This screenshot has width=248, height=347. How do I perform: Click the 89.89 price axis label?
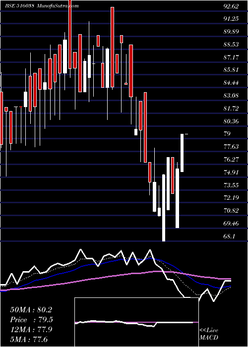click(231, 32)
